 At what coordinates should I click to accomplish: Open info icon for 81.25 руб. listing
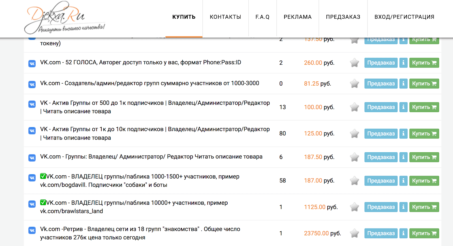403,84
